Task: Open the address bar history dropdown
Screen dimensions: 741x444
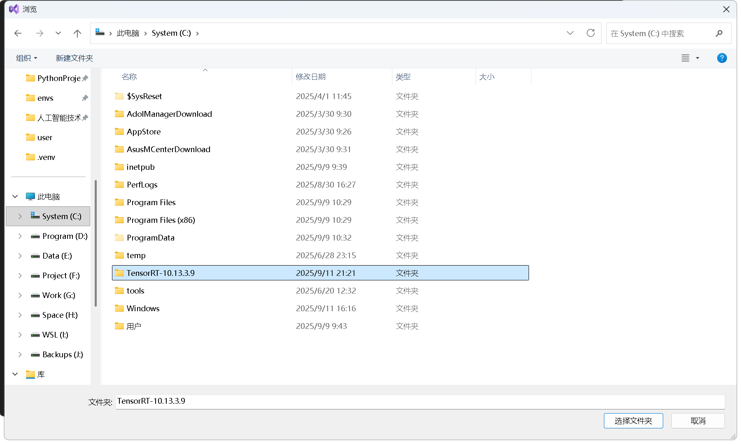Action: click(x=570, y=33)
